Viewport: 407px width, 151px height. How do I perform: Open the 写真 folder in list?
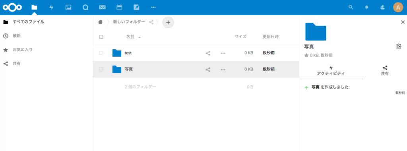click(129, 69)
